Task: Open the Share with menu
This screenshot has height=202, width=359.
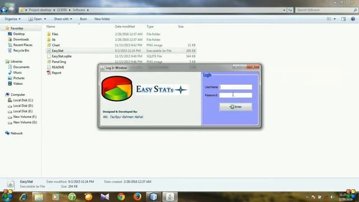Action: 63,19
